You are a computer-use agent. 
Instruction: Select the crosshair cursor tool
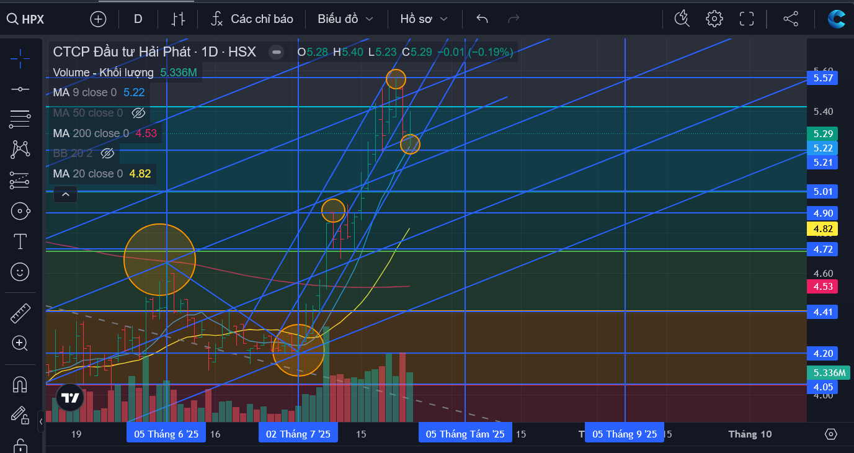(20, 59)
